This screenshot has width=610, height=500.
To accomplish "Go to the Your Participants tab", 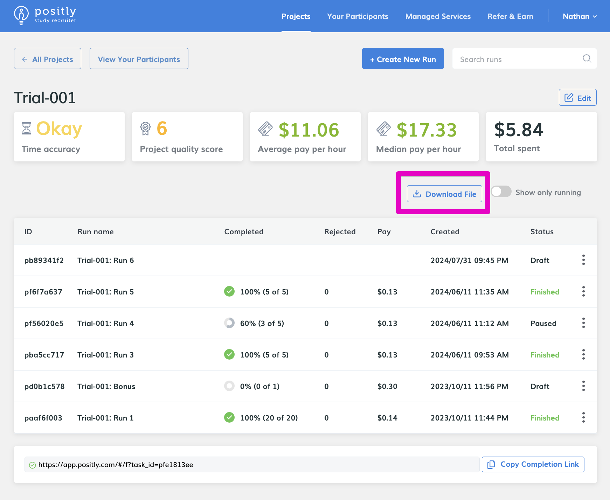I will point(358,16).
